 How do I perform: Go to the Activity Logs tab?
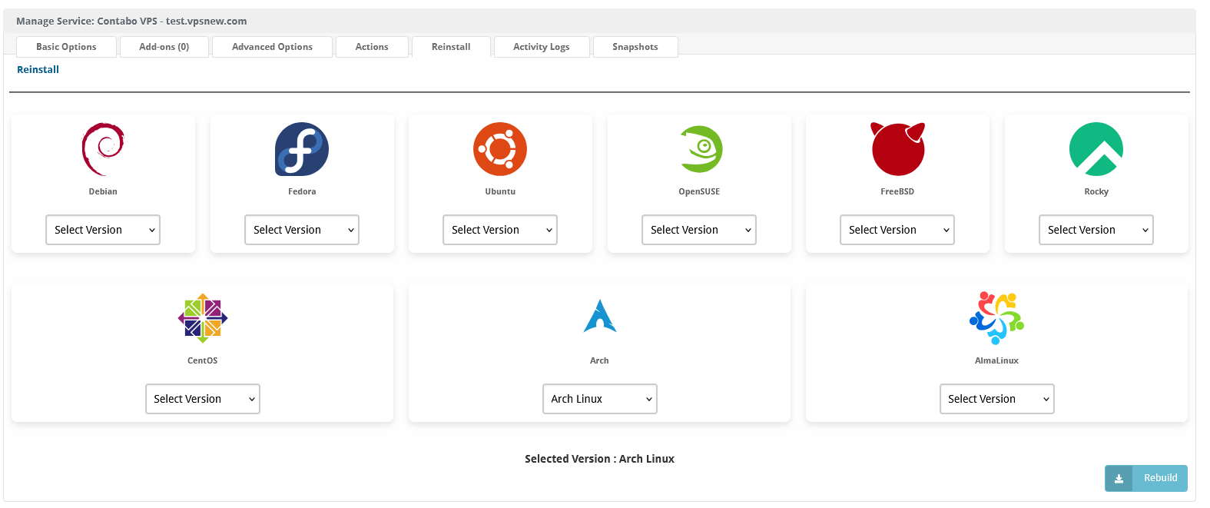542,47
